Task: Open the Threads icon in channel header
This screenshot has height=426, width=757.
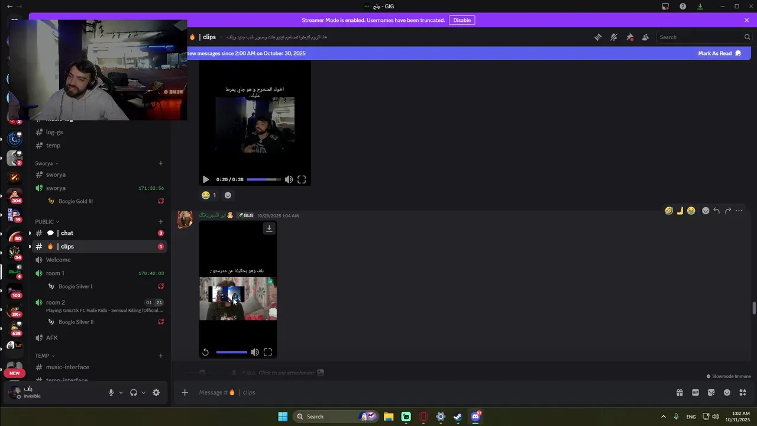Action: tap(598, 37)
